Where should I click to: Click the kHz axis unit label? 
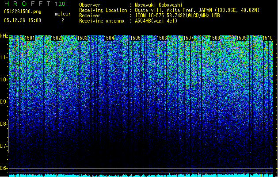coord(4,36)
